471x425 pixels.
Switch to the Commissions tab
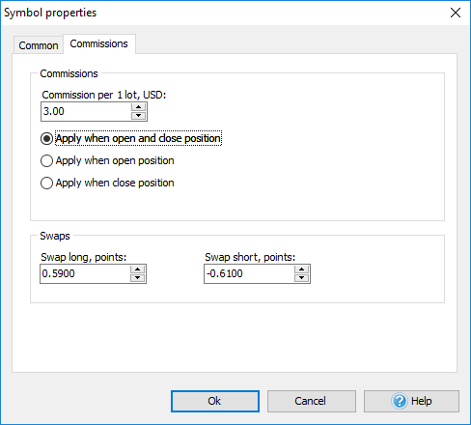pos(99,43)
